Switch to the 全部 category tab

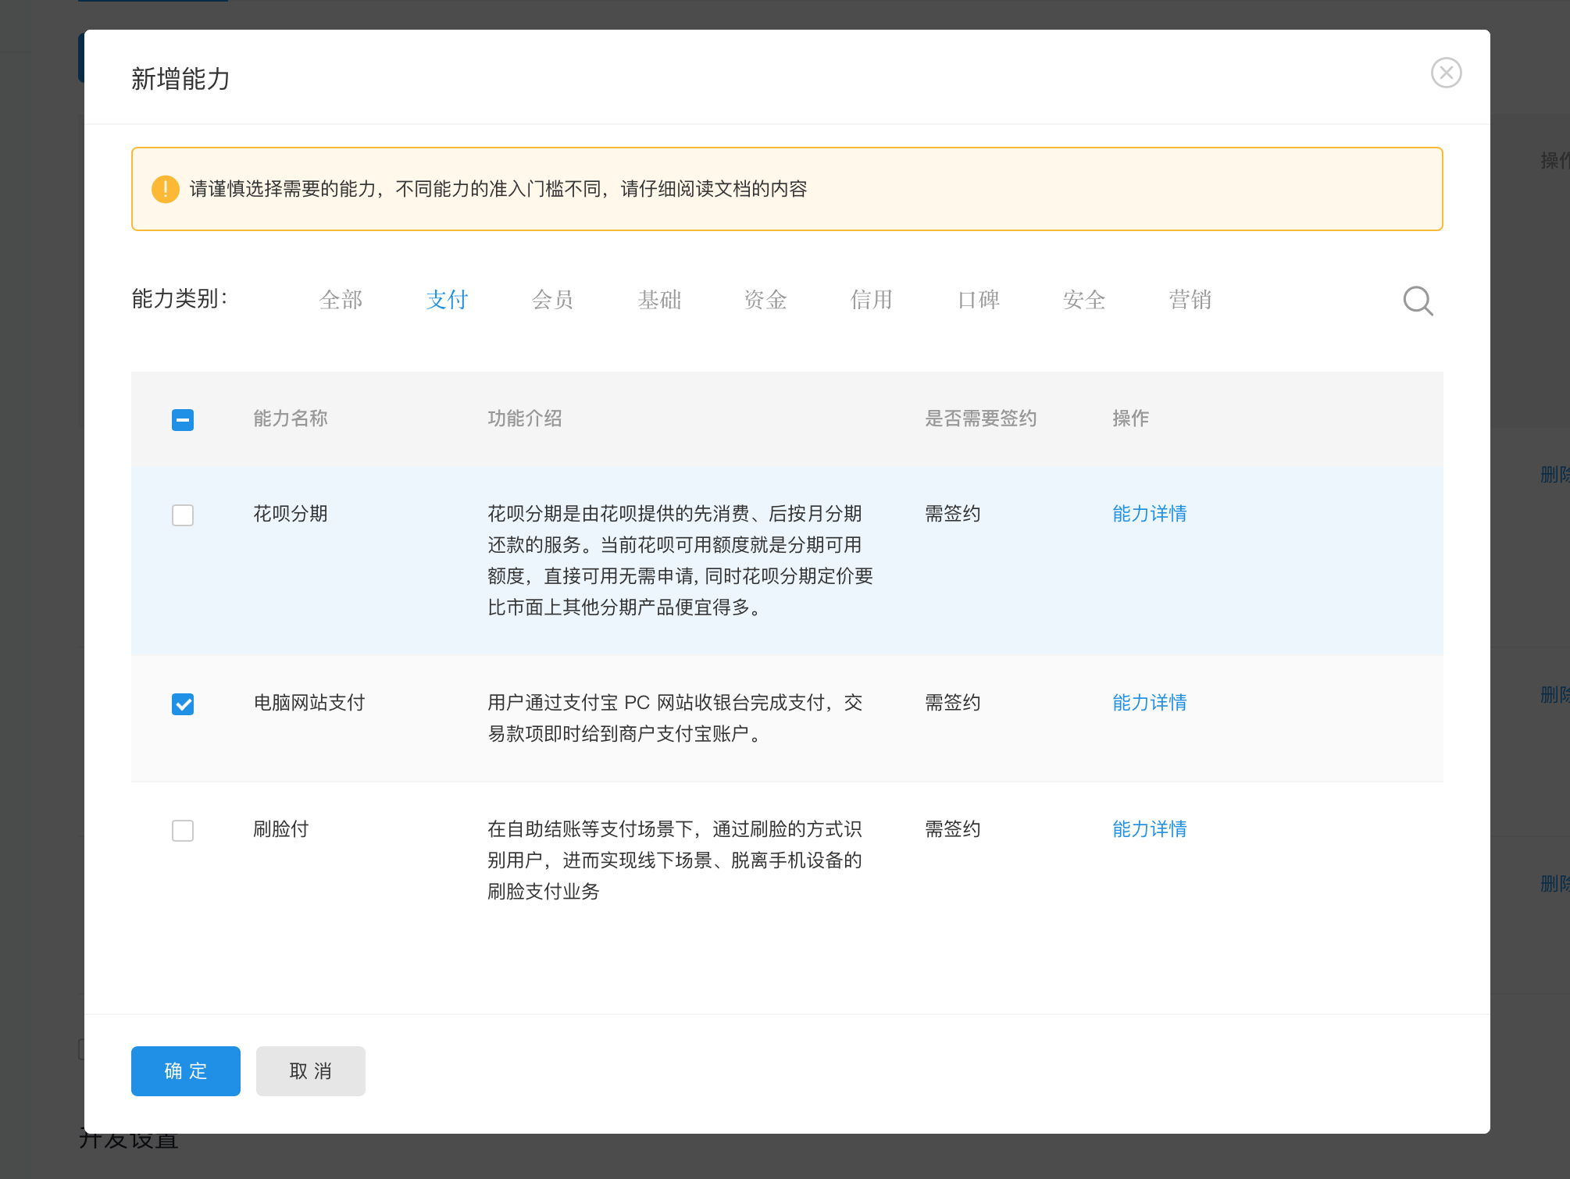pyautogui.click(x=341, y=300)
